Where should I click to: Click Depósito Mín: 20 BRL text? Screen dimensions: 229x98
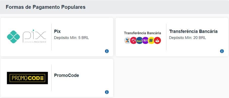click(188, 38)
